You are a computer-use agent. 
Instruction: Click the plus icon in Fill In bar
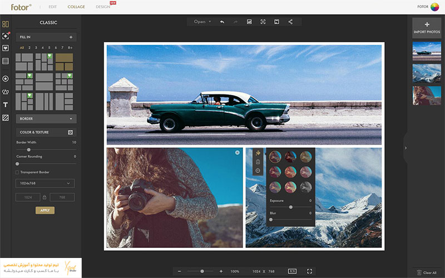coord(71,37)
